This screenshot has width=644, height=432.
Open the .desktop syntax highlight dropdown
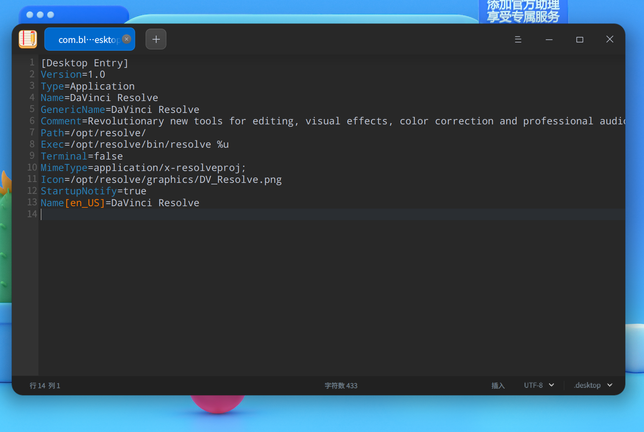point(593,385)
